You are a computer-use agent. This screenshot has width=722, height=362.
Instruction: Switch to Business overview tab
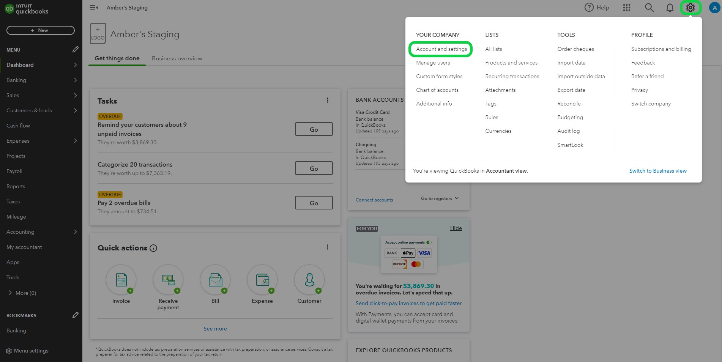pyautogui.click(x=177, y=58)
